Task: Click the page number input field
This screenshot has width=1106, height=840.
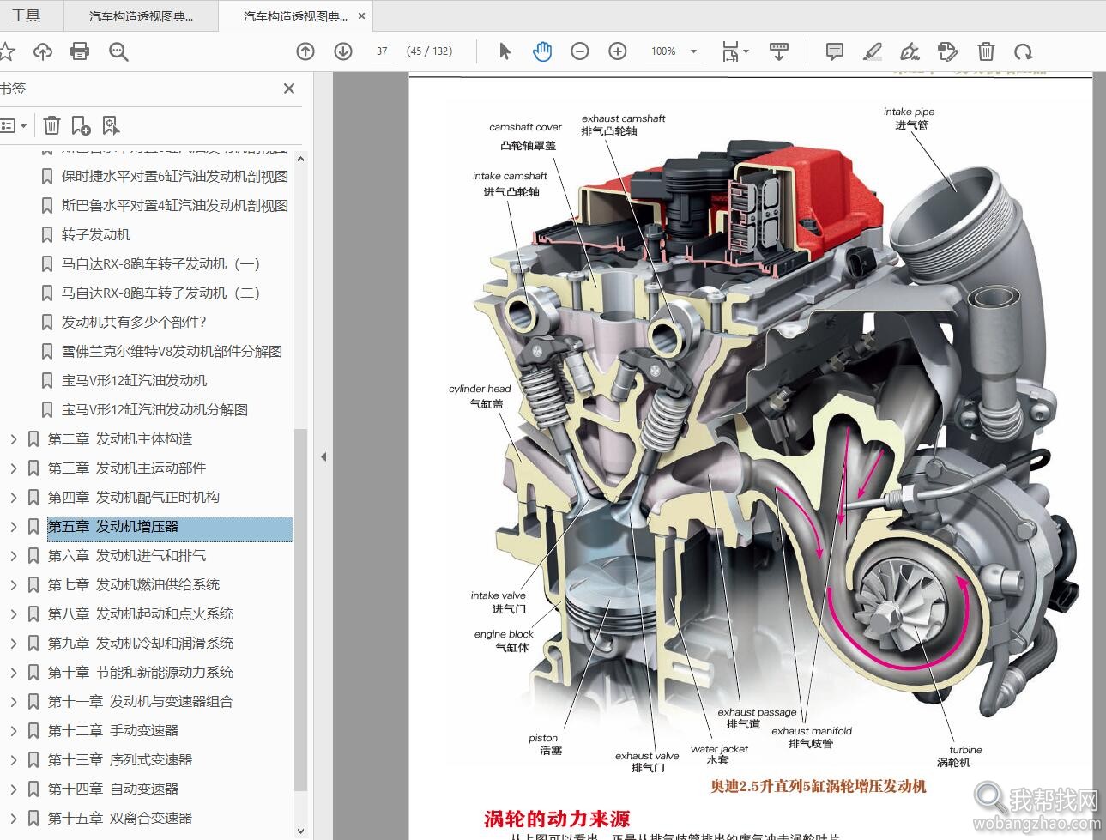Action: click(x=382, y=51)
